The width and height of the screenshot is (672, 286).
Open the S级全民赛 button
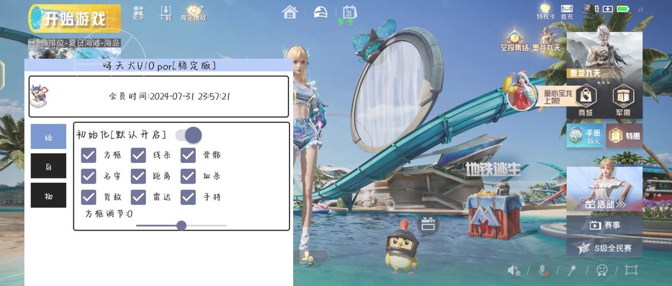604,248
